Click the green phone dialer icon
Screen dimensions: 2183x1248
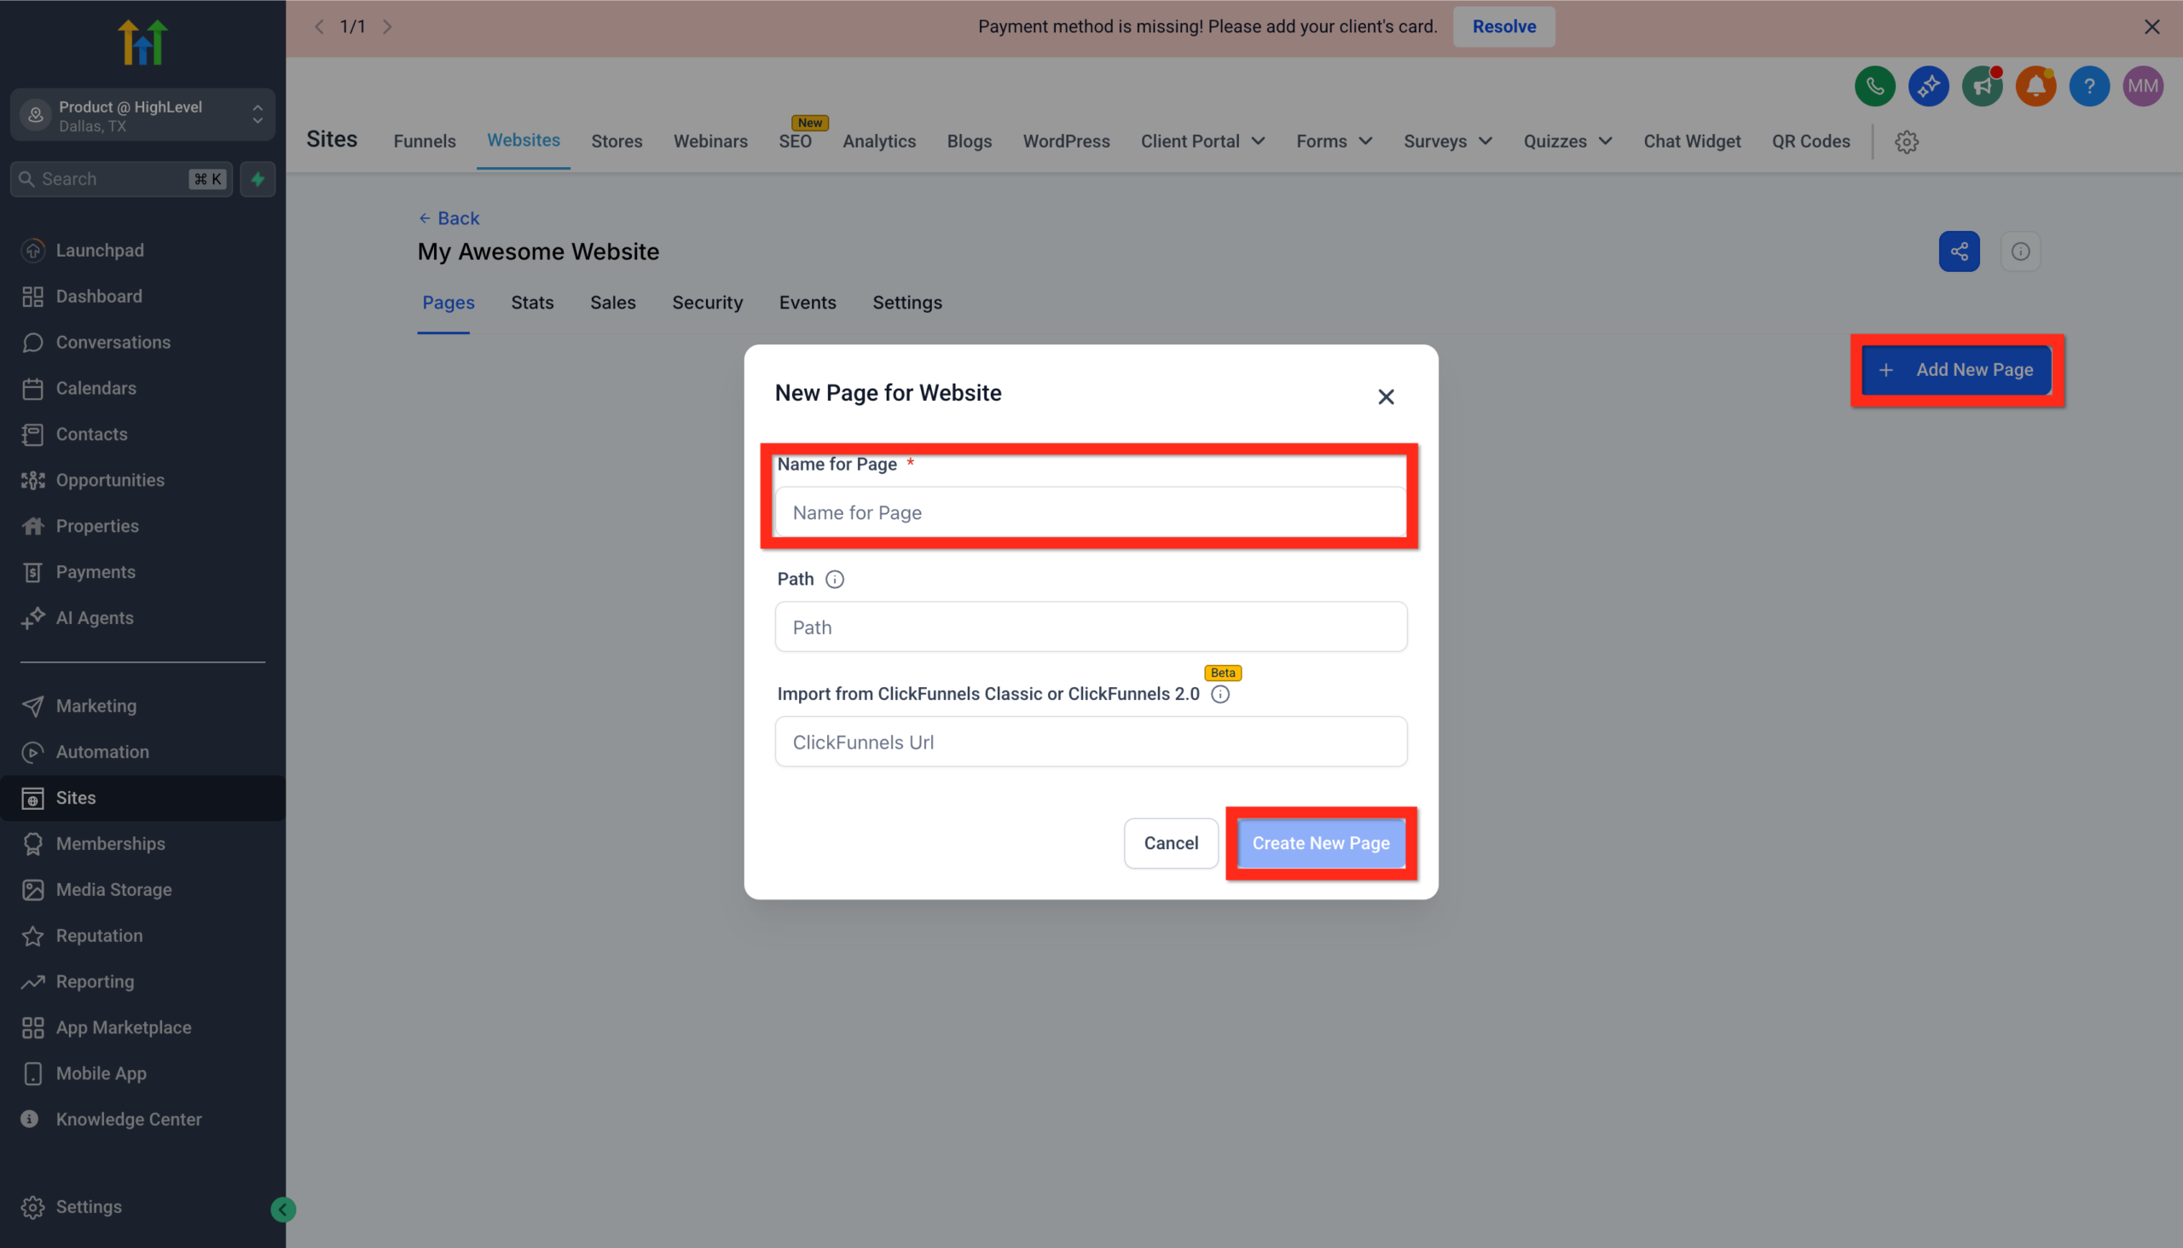click(x=1874, y=86)
